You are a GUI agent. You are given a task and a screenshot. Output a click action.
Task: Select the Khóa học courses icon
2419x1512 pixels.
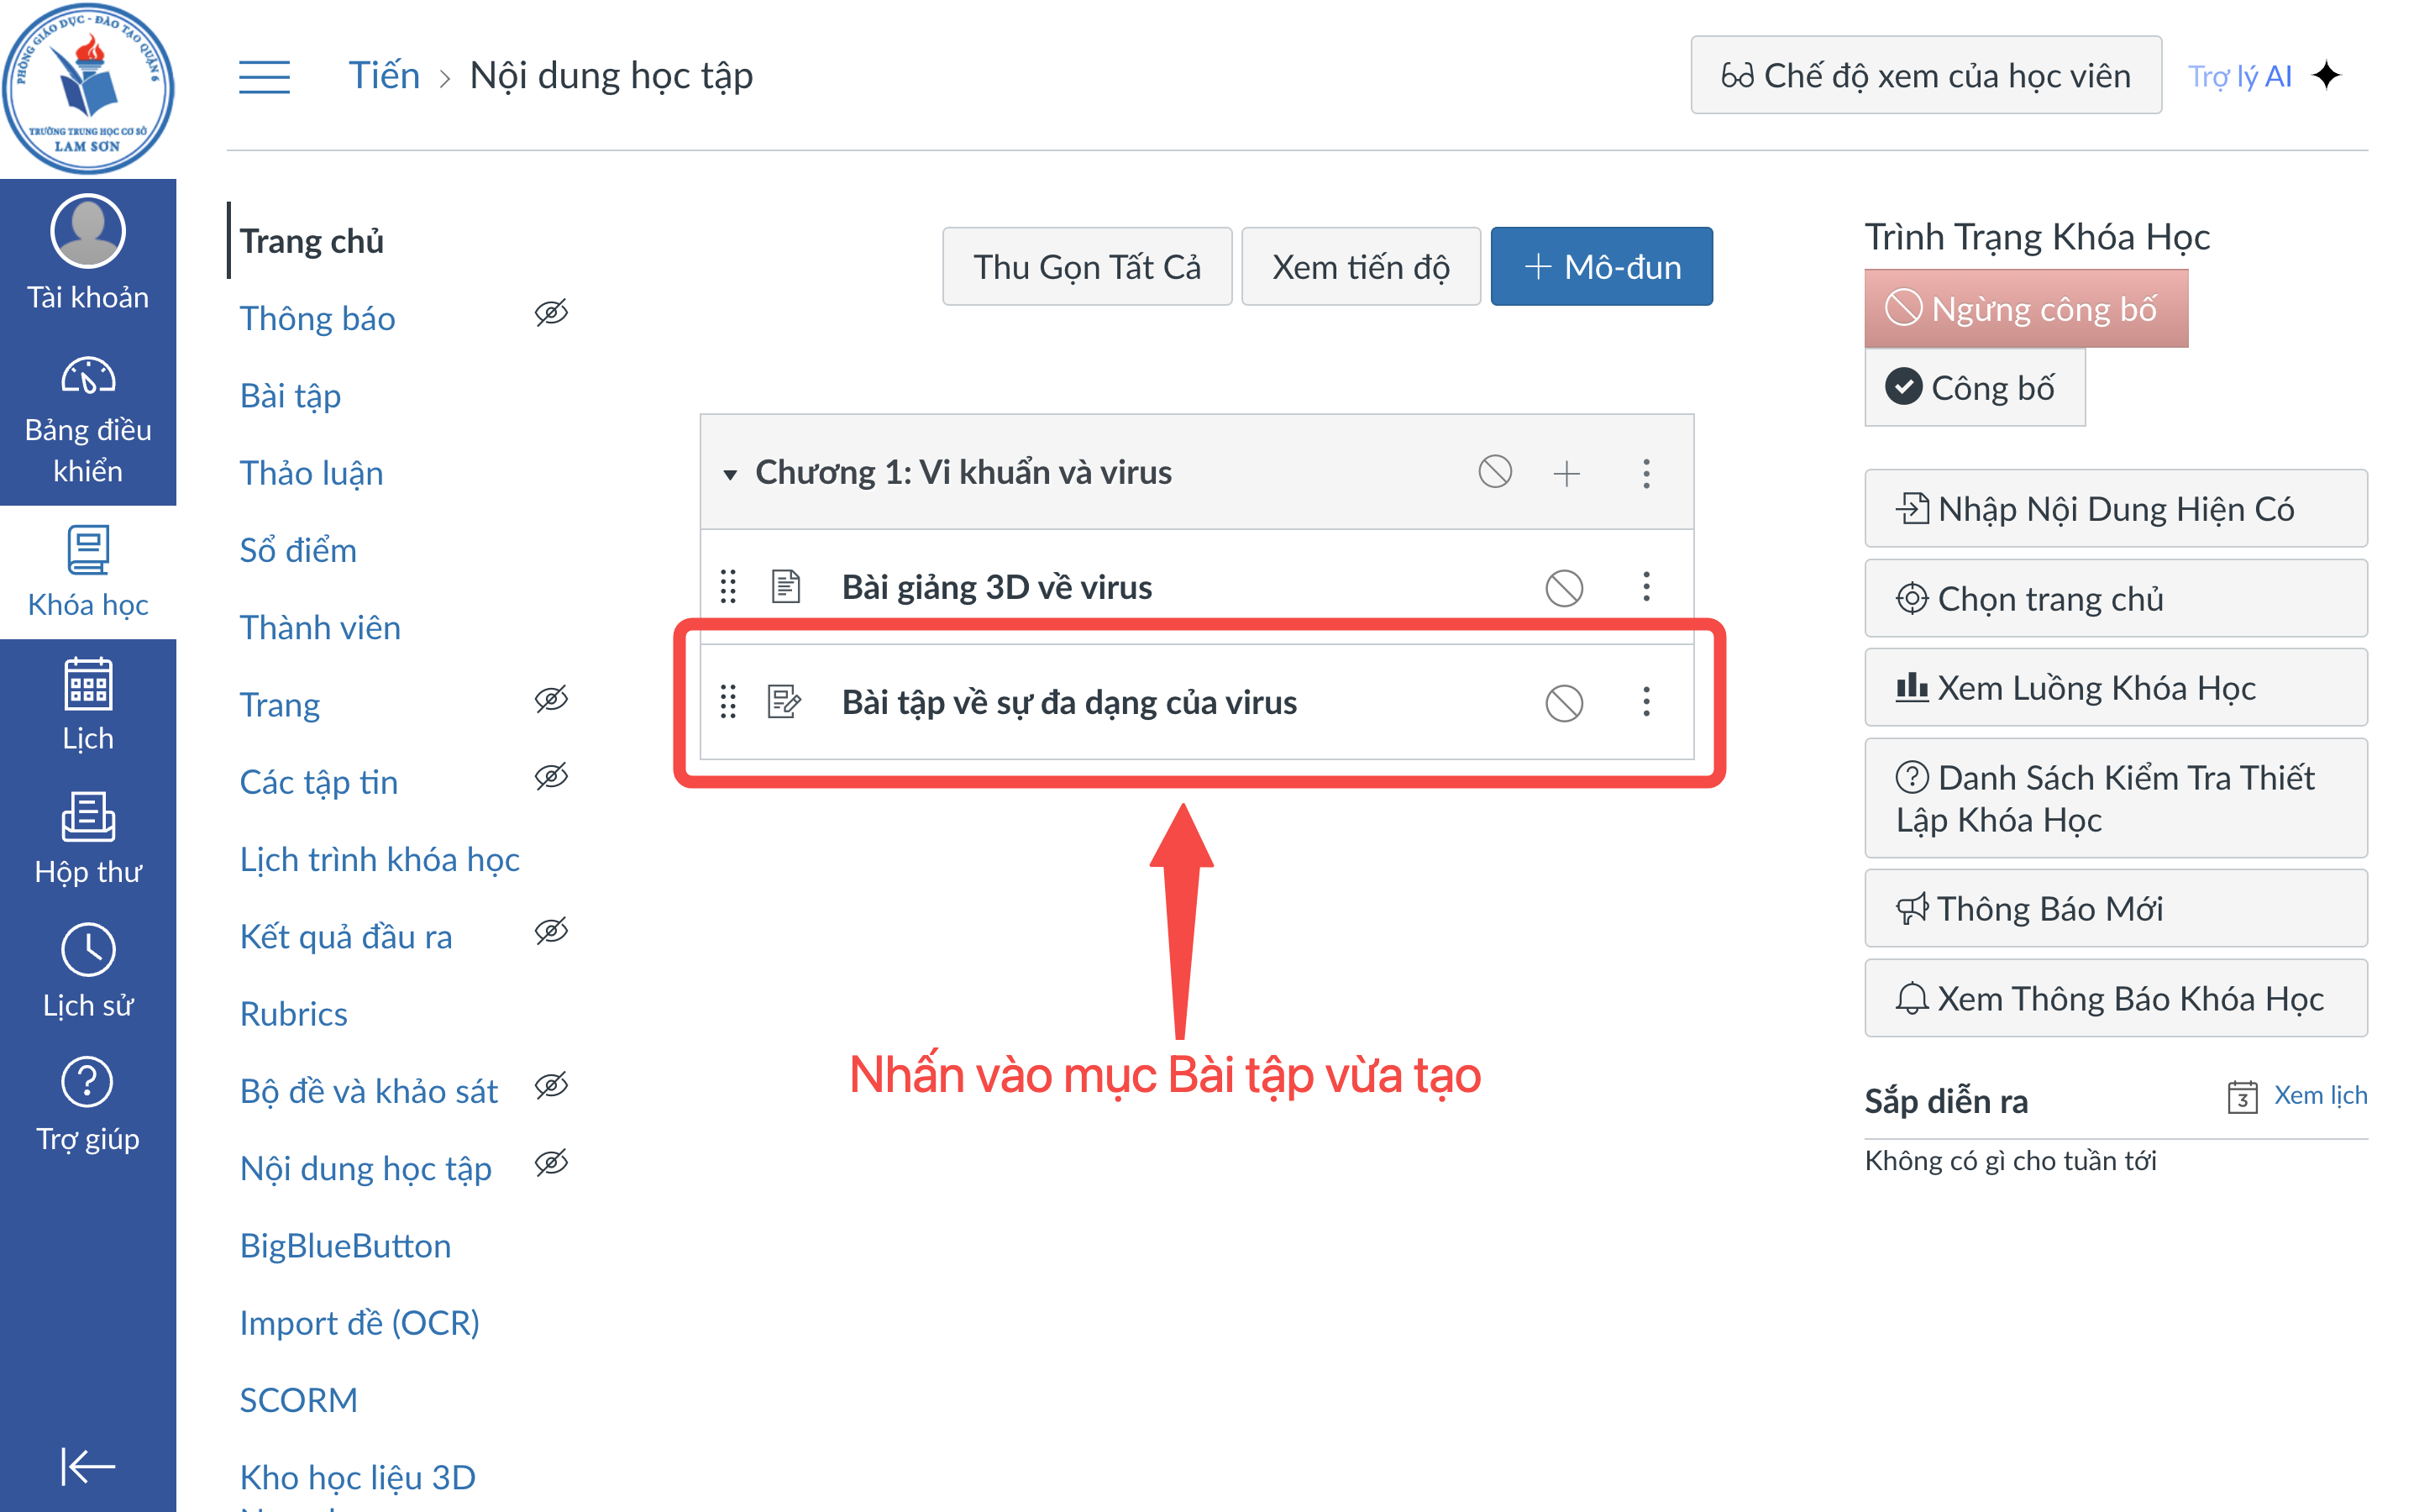point(88,551)
